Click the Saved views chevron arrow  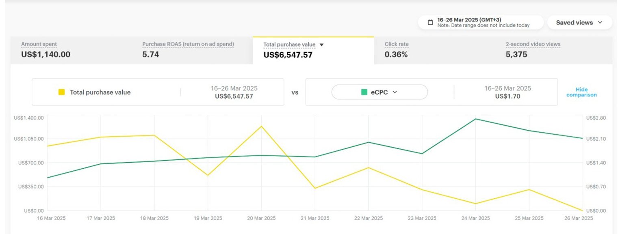pyautogui.click(x=600, y=23)
